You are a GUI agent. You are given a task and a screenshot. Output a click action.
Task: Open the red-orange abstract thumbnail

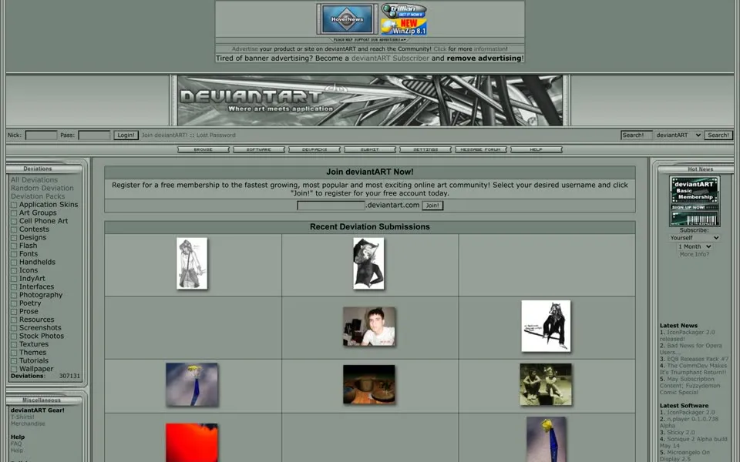[x=192, y=443]
